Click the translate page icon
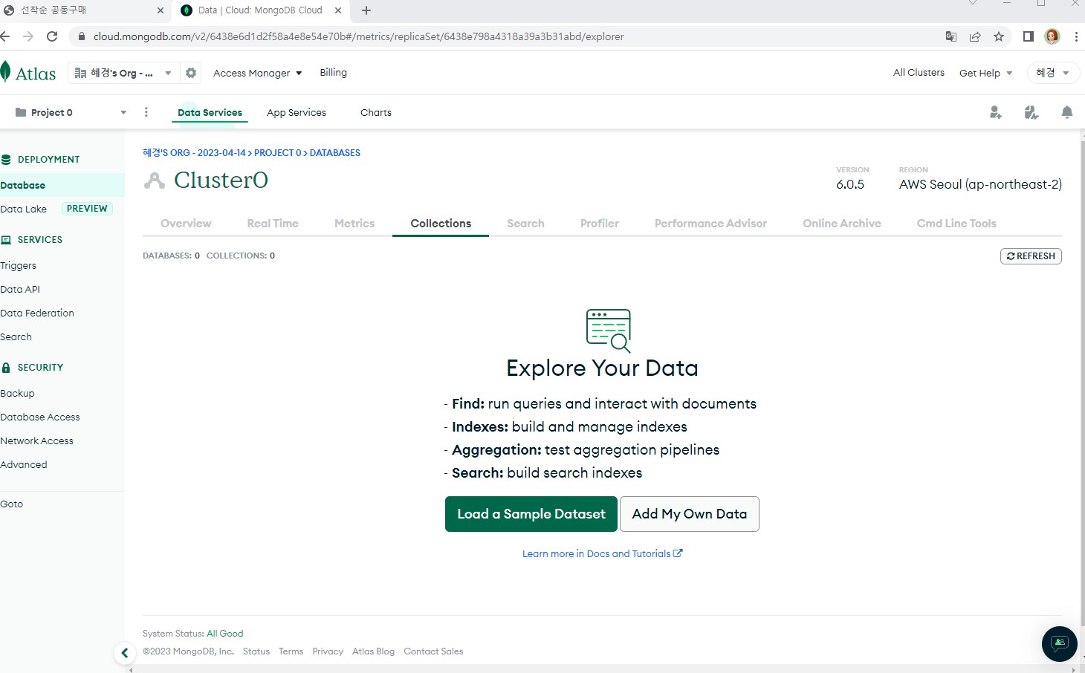Screen dimensions: 1085x673 point(951,36)
